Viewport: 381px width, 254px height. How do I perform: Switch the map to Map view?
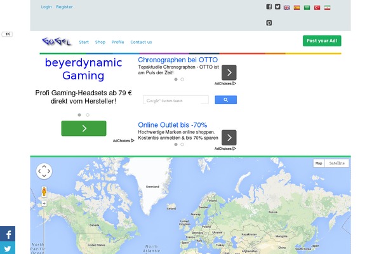click(319, 163)
